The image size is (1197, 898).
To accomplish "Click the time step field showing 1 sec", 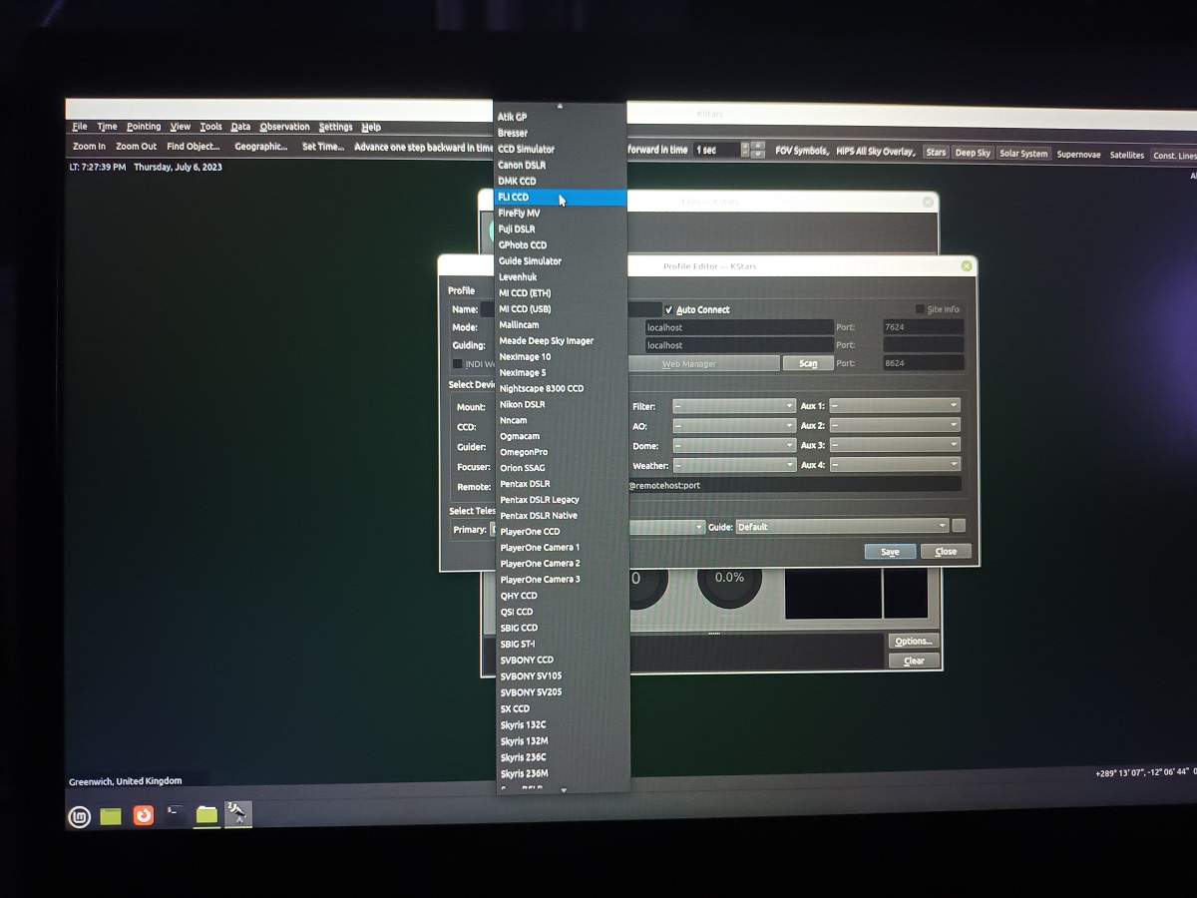I will pos(717,150).
